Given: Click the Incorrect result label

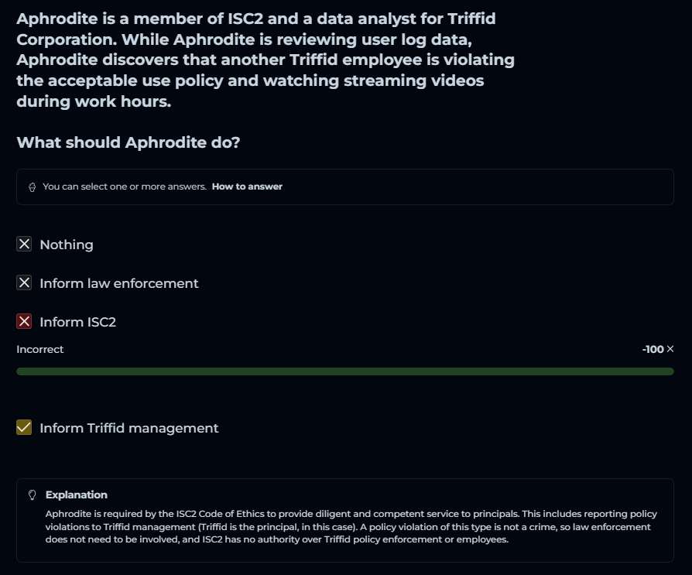Looking at the screenshot, I should click(x=40, y=349).
